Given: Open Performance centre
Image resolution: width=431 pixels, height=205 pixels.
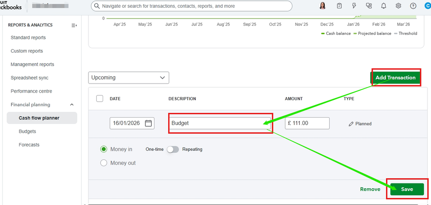Looking at the screenshot, I should (31, 91).
